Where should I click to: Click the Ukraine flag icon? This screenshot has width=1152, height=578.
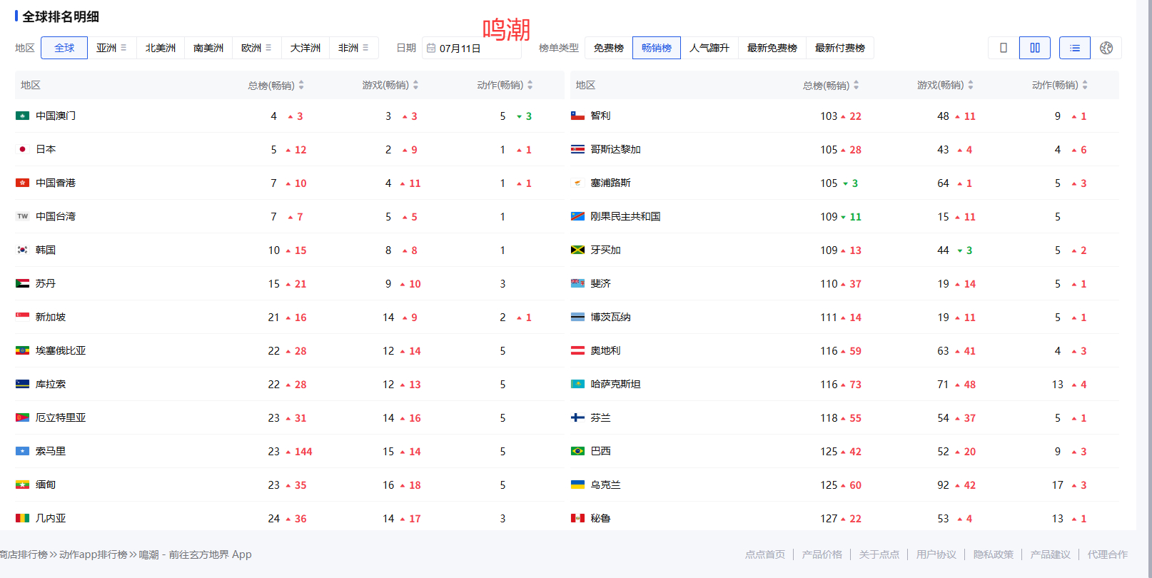point(577,485)
